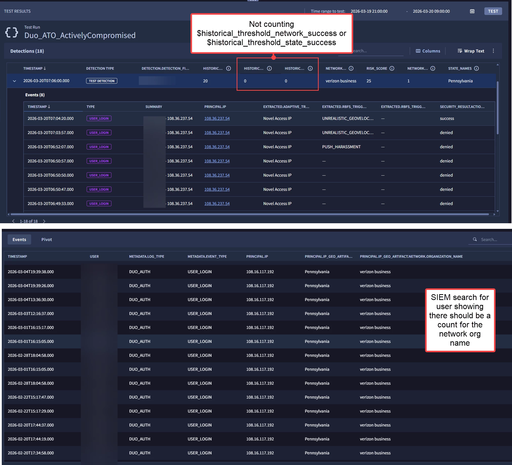
Task: Open the calendar date range picker
Action: coord(472,11)
